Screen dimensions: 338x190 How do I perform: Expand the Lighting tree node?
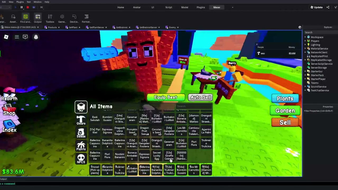[x=305, y=45]
